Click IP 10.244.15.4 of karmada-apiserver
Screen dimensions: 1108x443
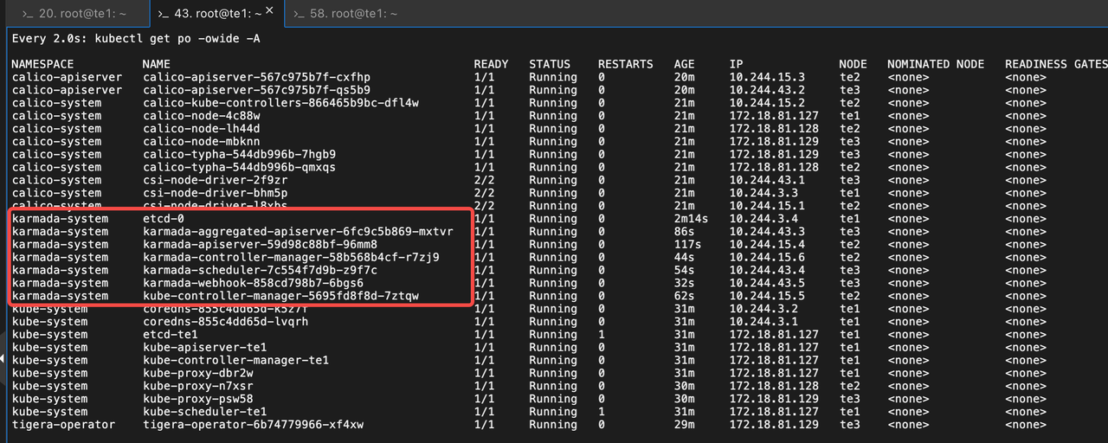click(767, 245)
